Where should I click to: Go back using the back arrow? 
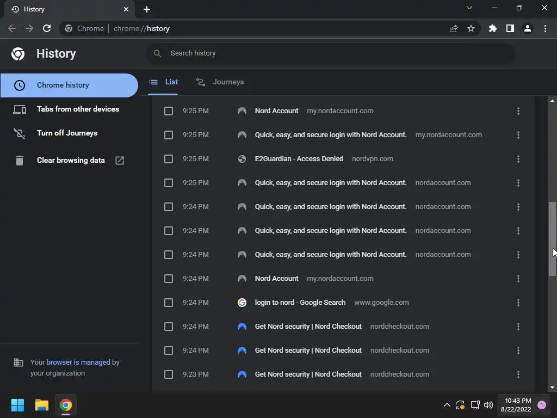12,28
